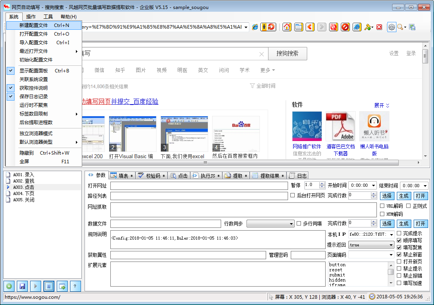Open the 开始时间 dropdown

coord(374,185)
